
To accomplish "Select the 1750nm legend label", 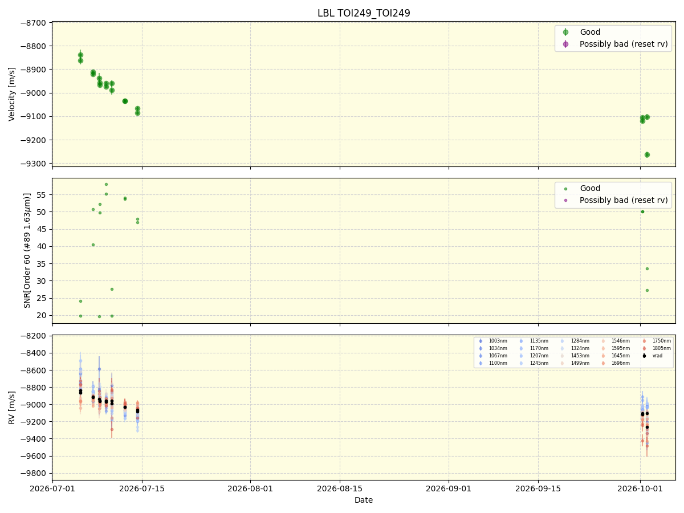I will click(662, 341).
